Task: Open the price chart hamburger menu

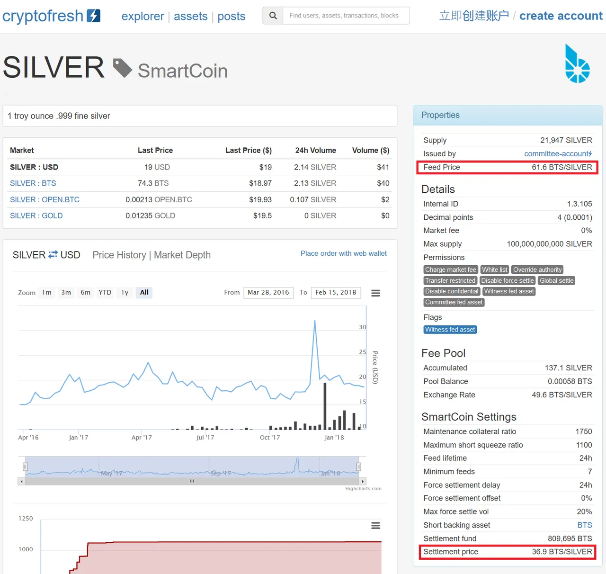Action: coord(375,293)
